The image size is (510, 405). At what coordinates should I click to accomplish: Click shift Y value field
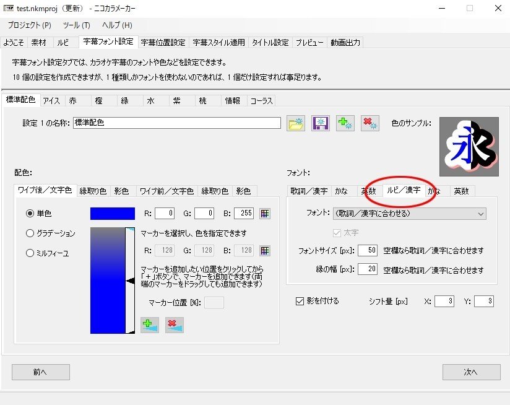point(484,301)
